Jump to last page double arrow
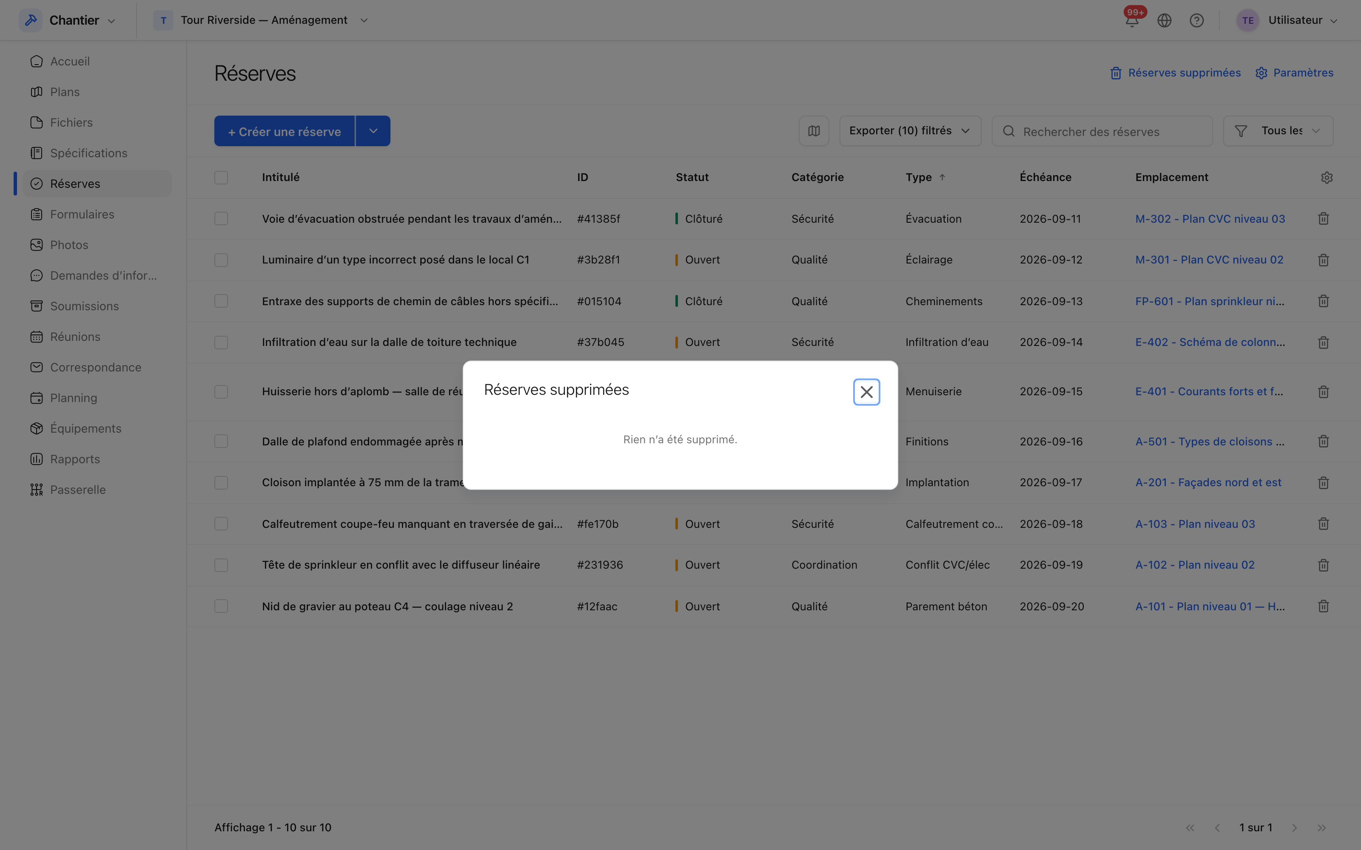This screenshot has width=1361, height=850. pyautogui.click(x=1321, y=827)
